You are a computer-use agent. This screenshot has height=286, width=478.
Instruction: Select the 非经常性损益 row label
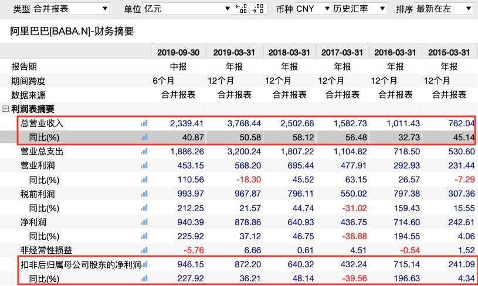coord(46,250)
